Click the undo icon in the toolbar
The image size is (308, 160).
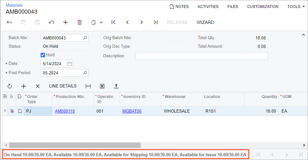(51, 22)
